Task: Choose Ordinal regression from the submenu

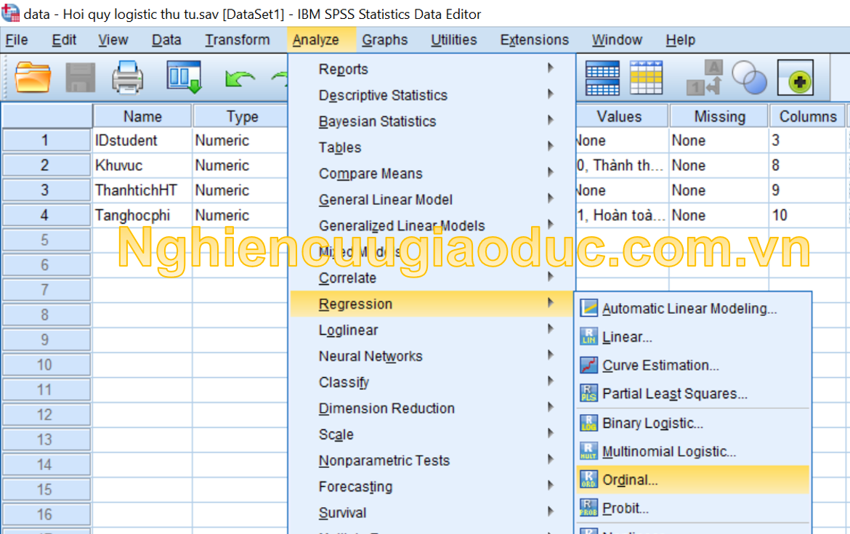Action: click(630, 480)
